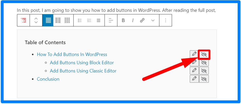This screenshot has width=241, height=104.
Task: Hide the Add Buttons Using Block Editor entry
Action: [x=204, y=63]
